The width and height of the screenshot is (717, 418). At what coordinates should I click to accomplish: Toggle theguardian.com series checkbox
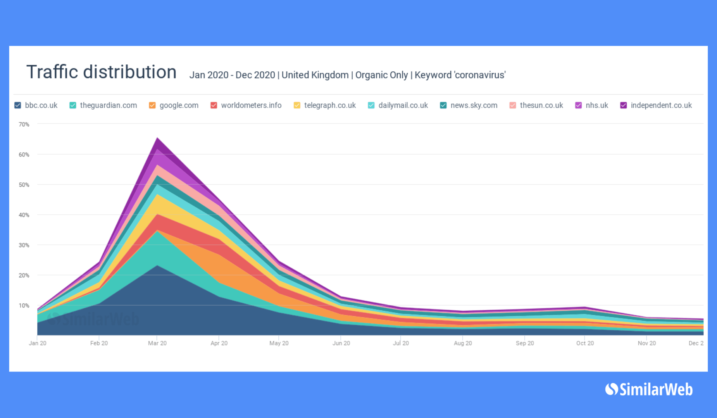72,105
